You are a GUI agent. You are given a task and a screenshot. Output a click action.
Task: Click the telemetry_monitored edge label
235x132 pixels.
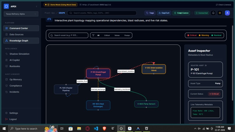[x=122, y=89]
